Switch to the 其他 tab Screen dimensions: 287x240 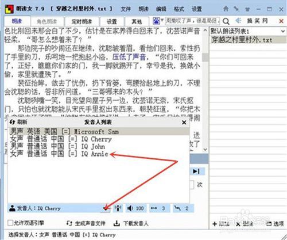click(137, 21)
